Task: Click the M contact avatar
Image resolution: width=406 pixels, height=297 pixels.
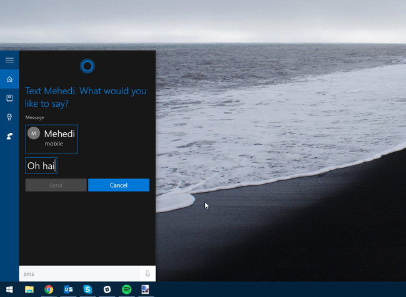Action: pyautogui.click(x=34, y=134)
